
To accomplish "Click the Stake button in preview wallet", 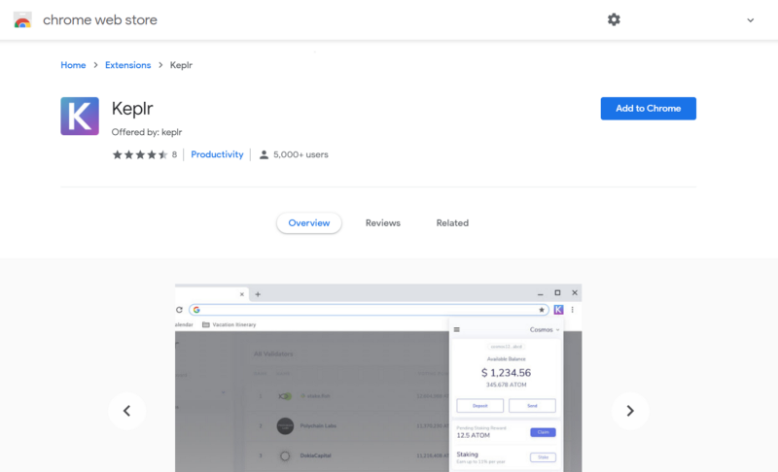I will click(543, 457).
